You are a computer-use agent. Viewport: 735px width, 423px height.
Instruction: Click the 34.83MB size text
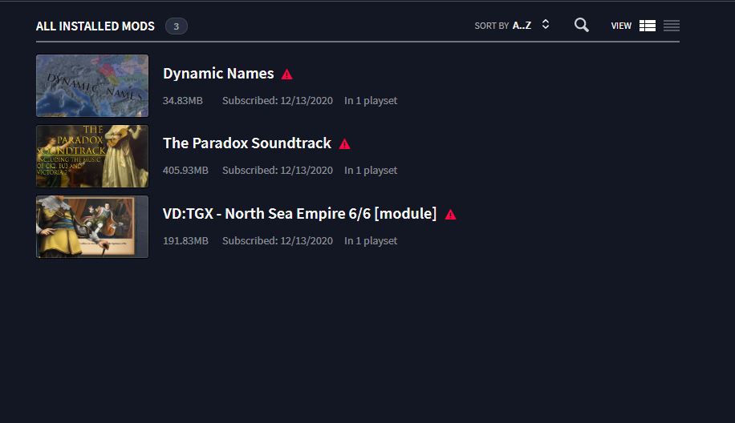click(x=183, y=101)
